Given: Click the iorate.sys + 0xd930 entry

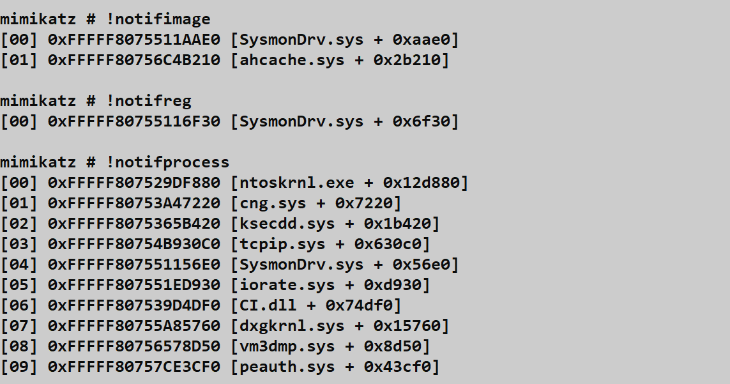Looking at the screenshot, I should point(330,285).
